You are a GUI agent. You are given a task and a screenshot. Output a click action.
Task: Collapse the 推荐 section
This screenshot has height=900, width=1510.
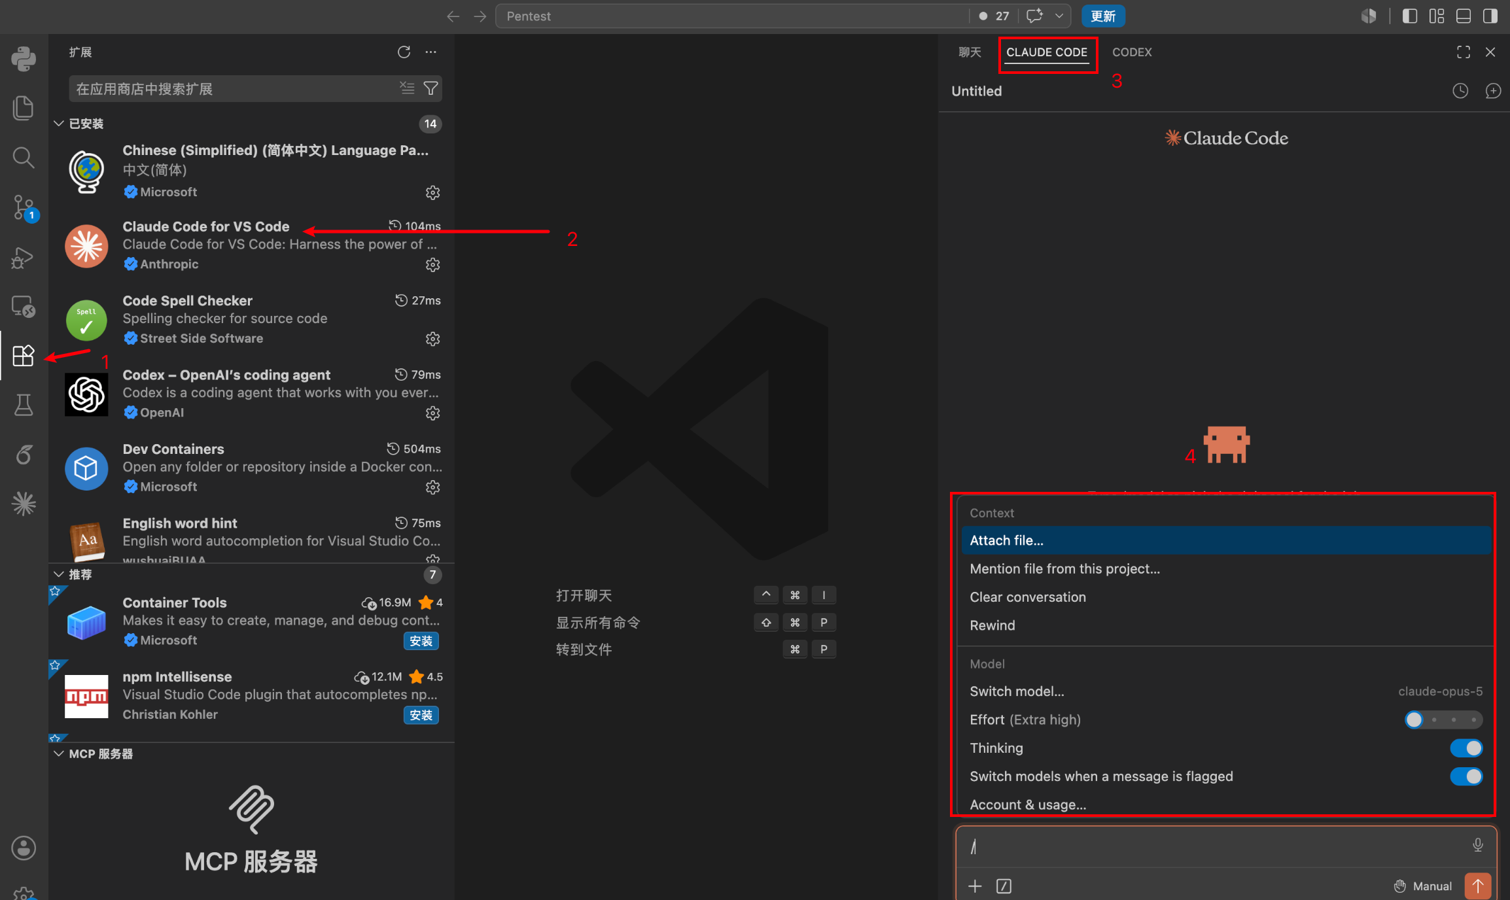59,574
